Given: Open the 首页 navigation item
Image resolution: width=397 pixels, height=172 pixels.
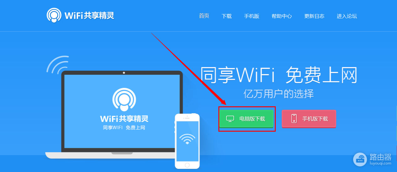Looking at the screenshot, I should tap(204, 16).
